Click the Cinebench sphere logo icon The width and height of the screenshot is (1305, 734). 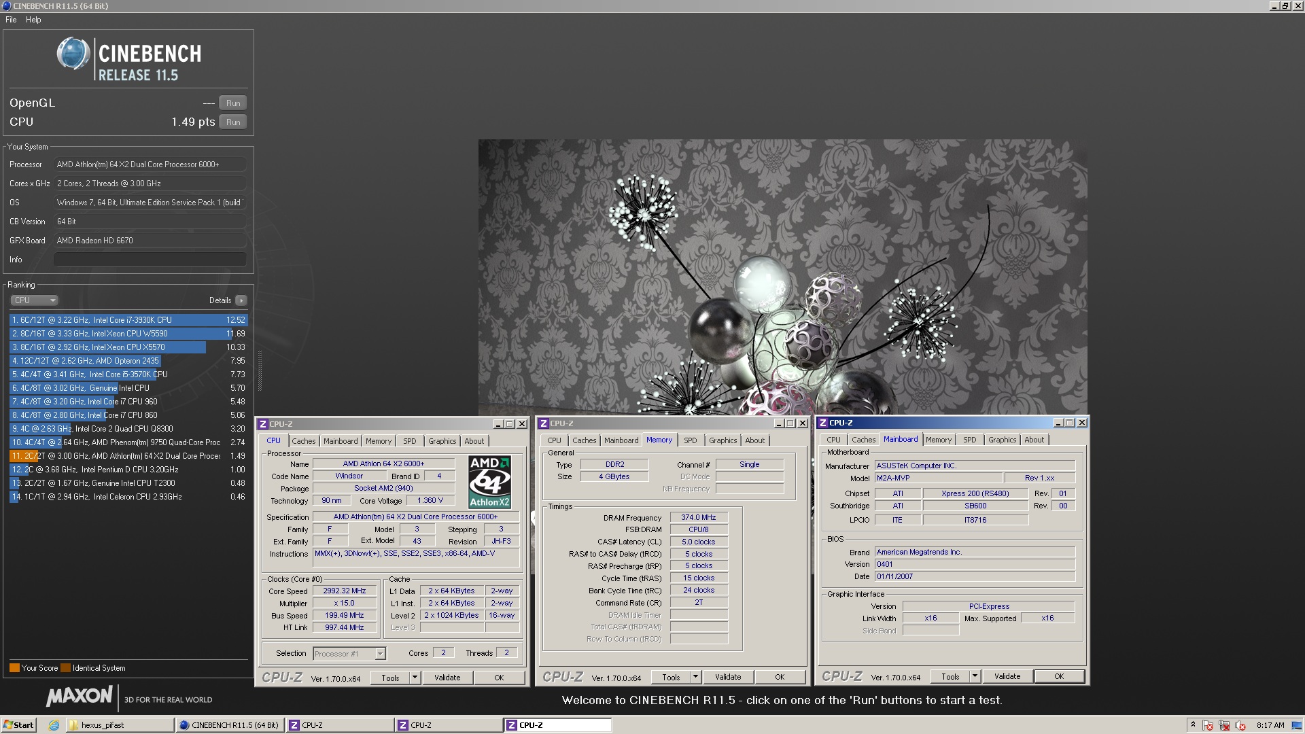pos(73,54)
